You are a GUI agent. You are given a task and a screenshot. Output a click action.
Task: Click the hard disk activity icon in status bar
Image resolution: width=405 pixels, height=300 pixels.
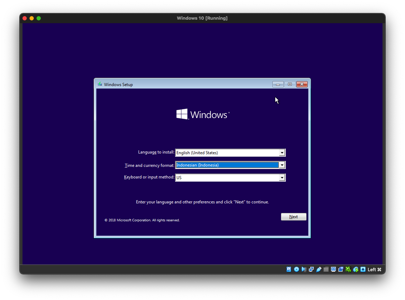[289, 269]
